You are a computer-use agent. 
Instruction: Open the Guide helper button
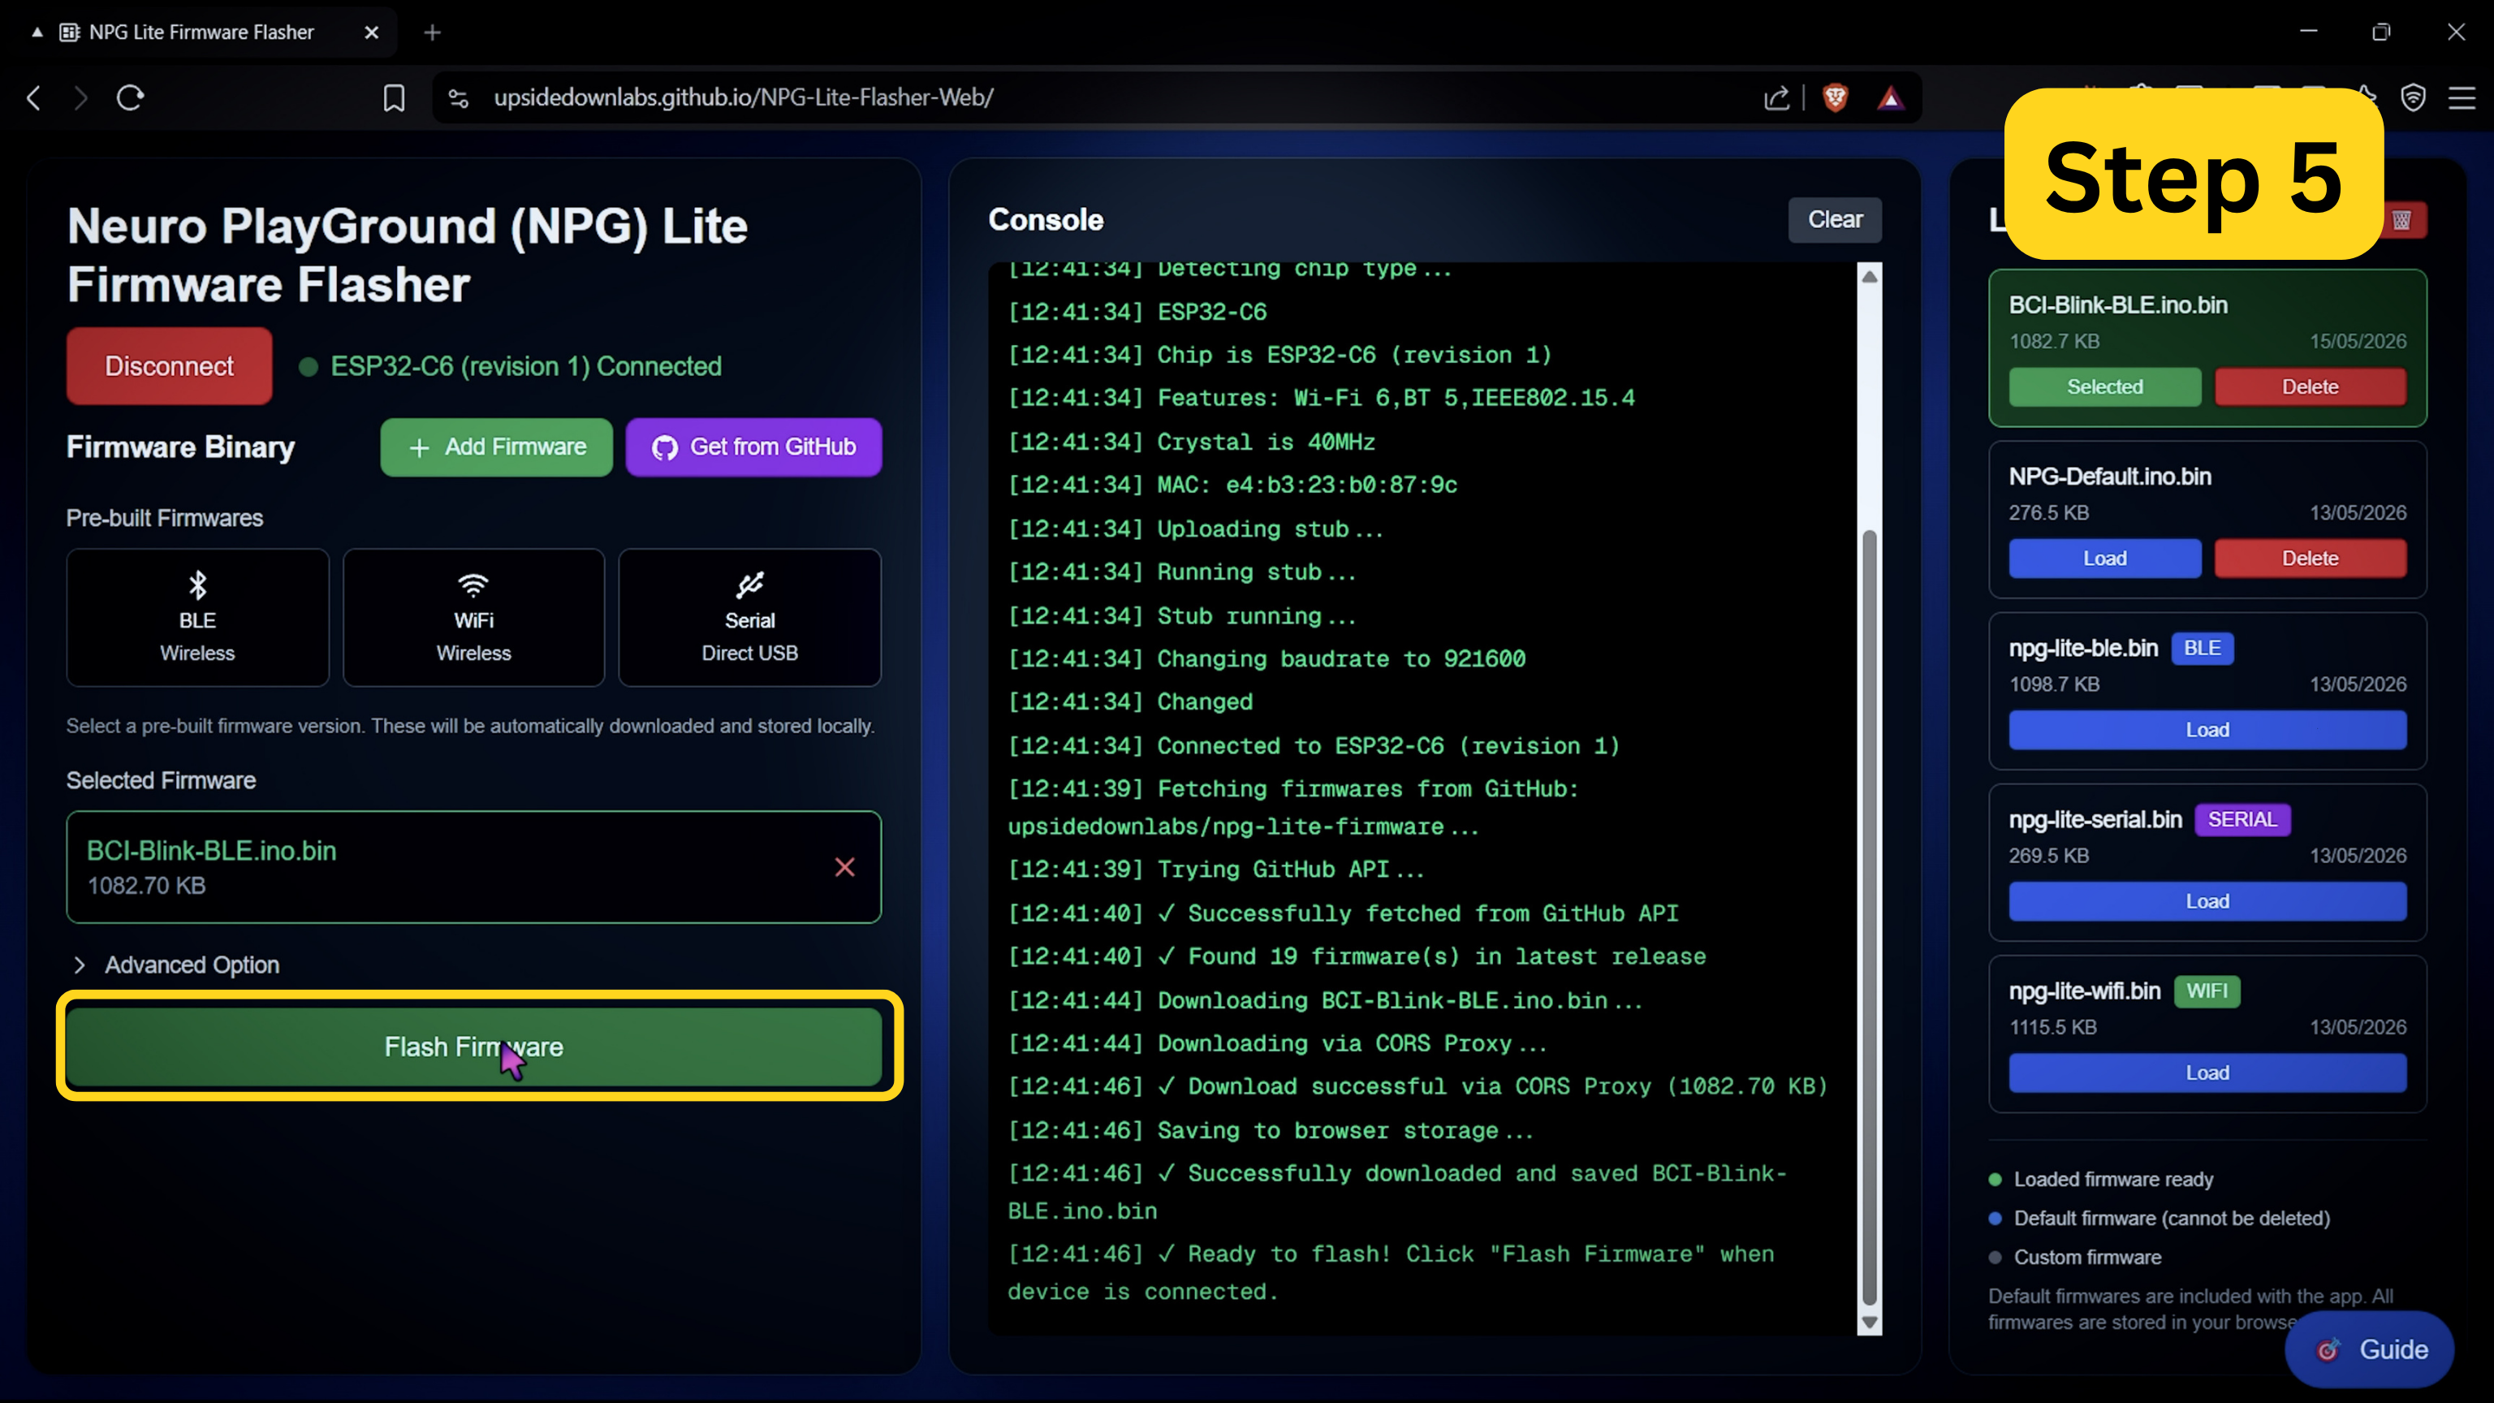click(x=2370, y=1349)
